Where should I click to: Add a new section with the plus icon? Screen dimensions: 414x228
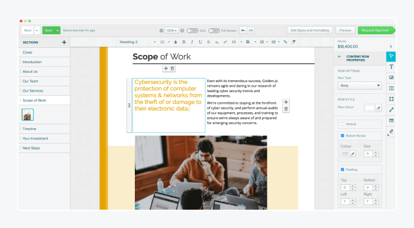pyautogui.click(x=64, y=42)
